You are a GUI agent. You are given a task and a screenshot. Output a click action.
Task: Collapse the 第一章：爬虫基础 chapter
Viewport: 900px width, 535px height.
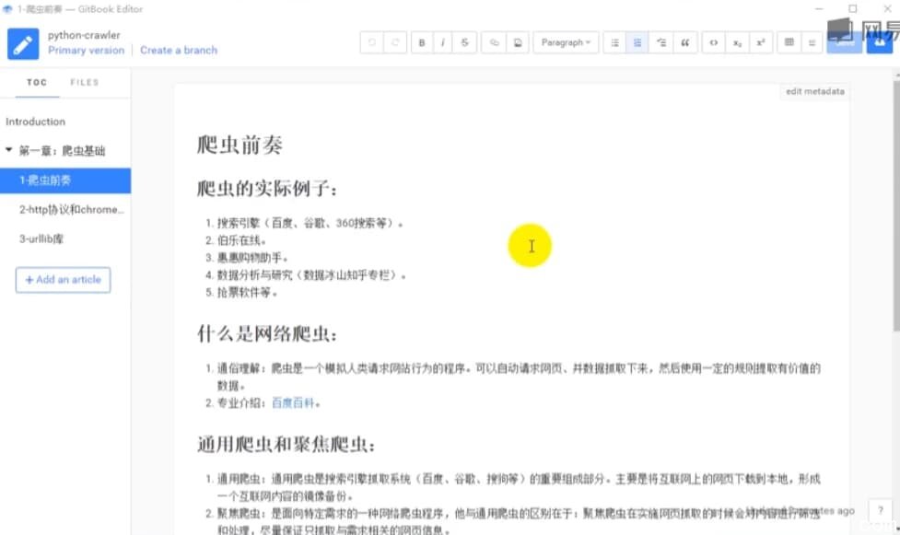pos(9,150)
